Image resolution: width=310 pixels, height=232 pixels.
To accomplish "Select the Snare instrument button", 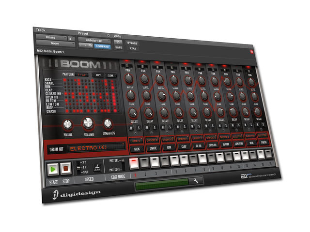I will point(153,148).
